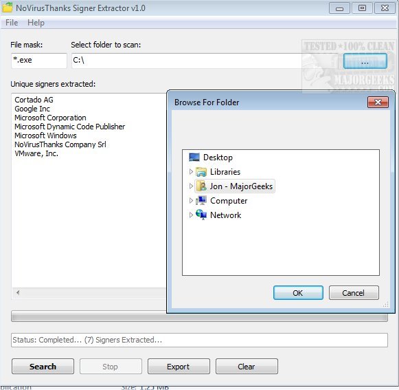Image resolution: width=399 pixels, height=390 pixels.
Task: Click the disabled Stop button
Action: (111, 367)
